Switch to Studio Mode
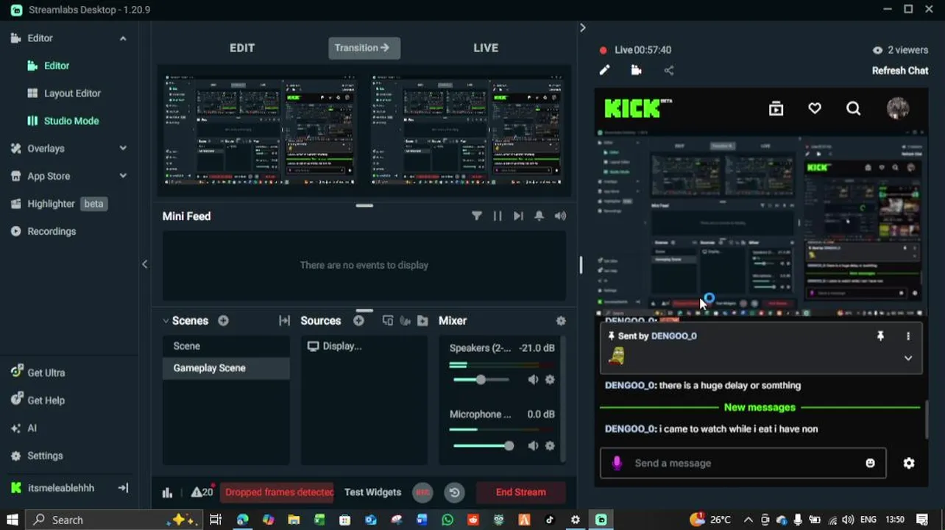 pyautogui.click(x=71, y=121)
